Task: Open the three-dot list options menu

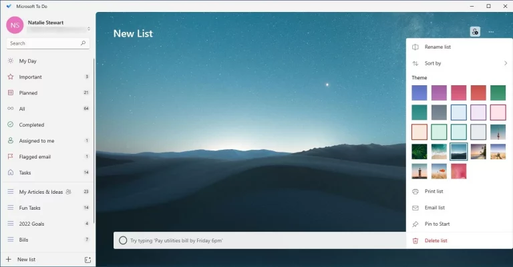Action: pos(491,31)
